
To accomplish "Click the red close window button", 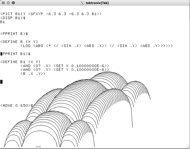I will 3,3.
